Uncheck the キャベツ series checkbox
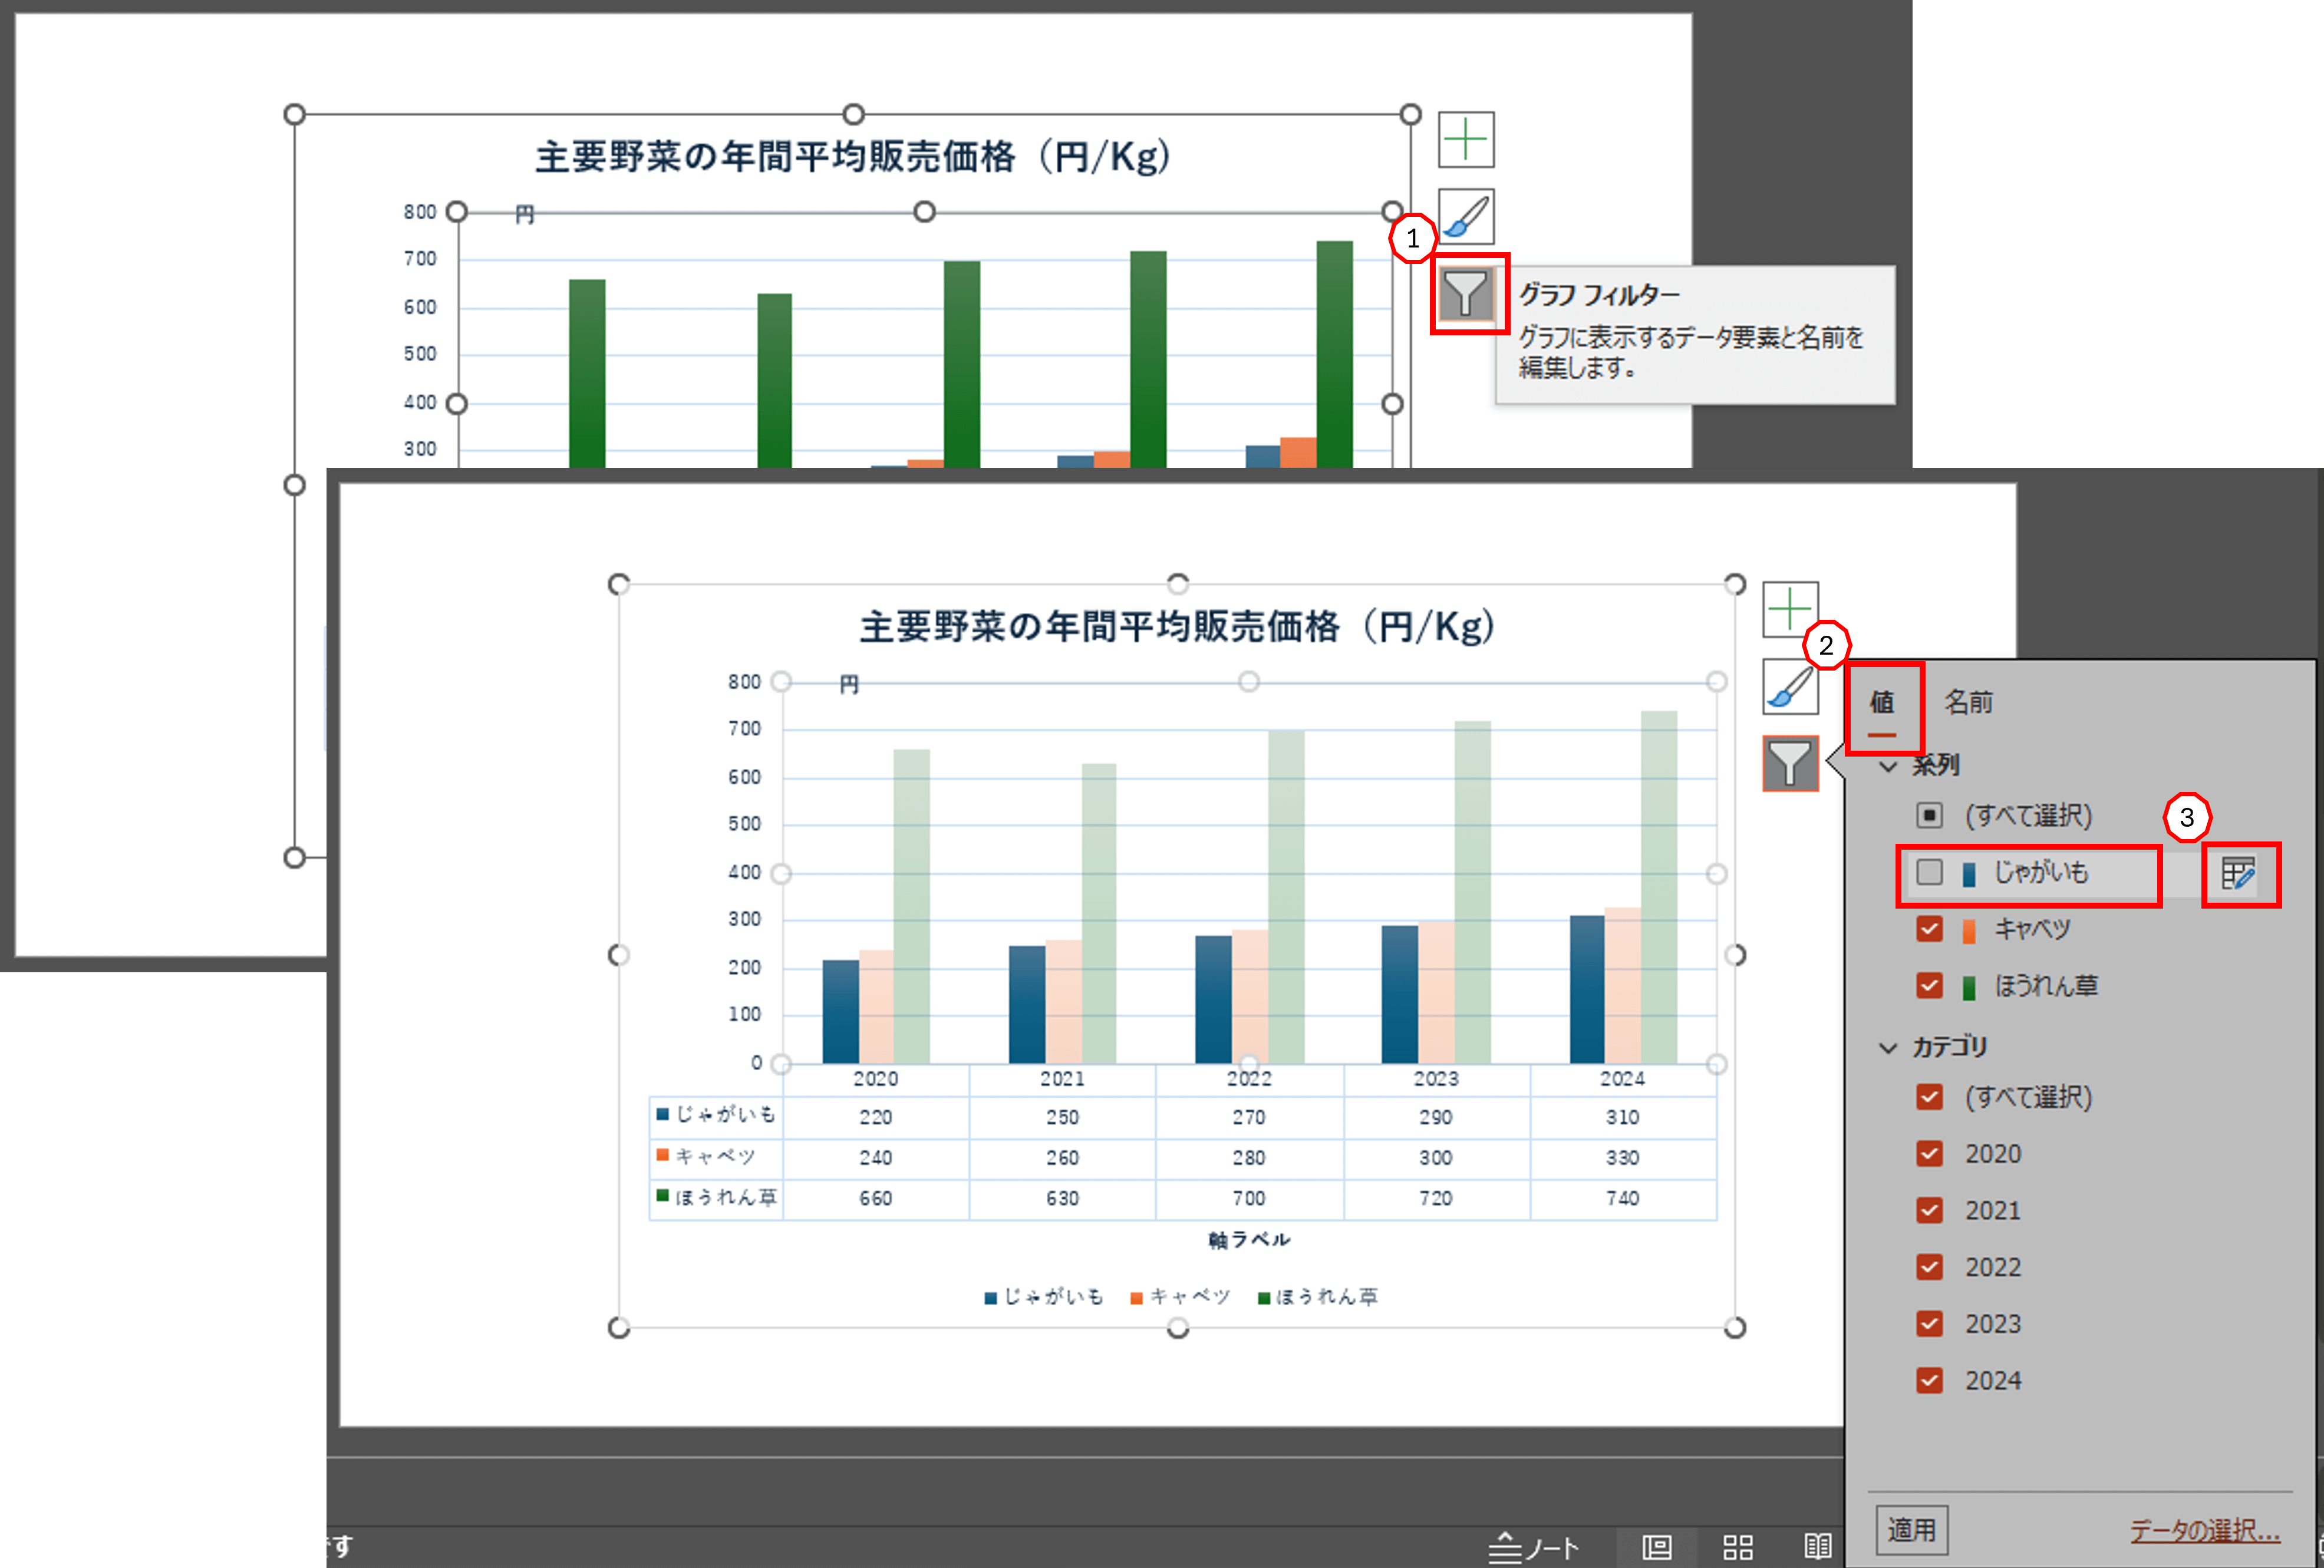This screenshot has width=2324, height=1568. (x=1929, y=929)
